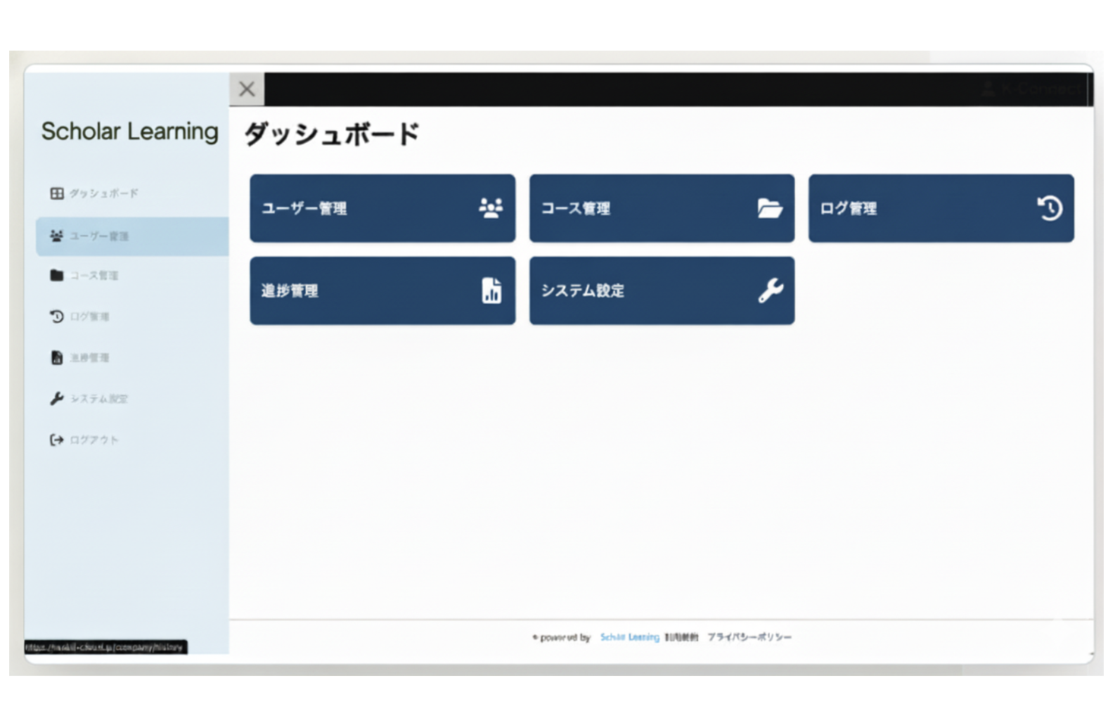Select ユーザー管理 in the sidebar menu

(98, 236)
